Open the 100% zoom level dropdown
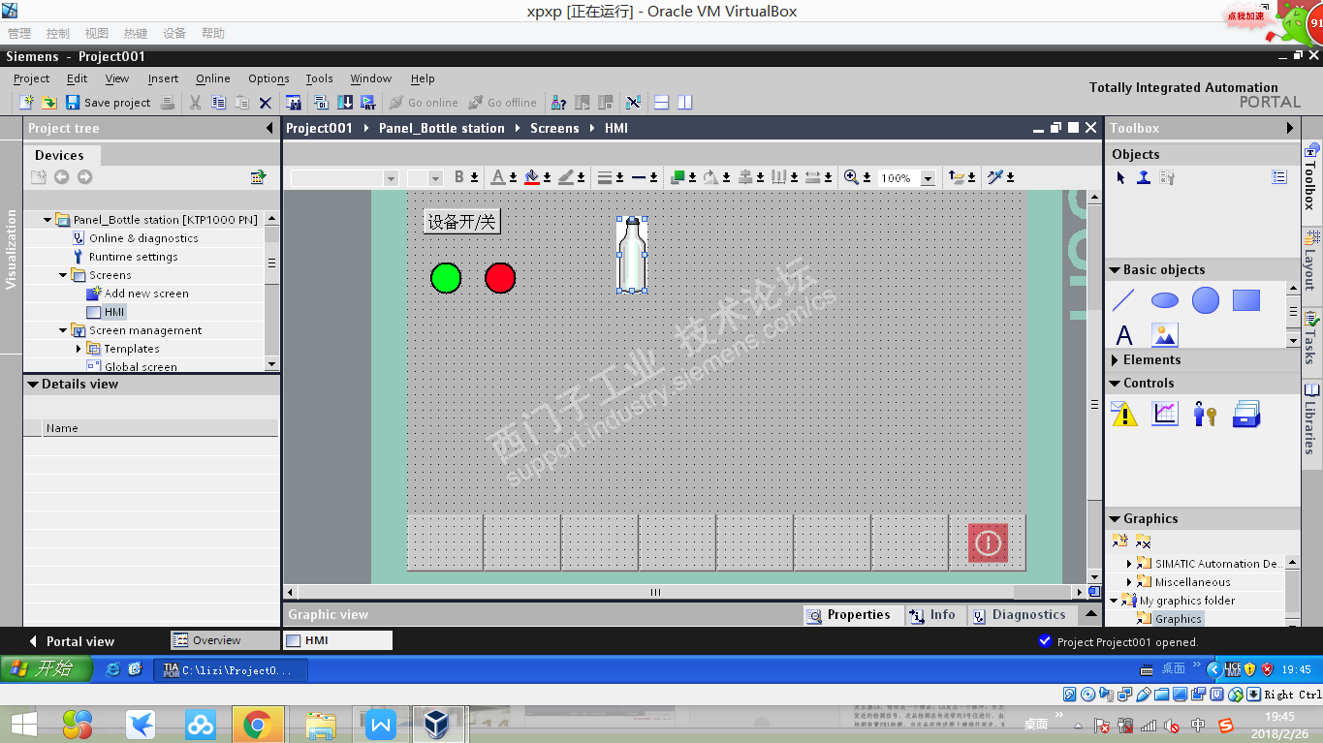 [x=928, y=178]
